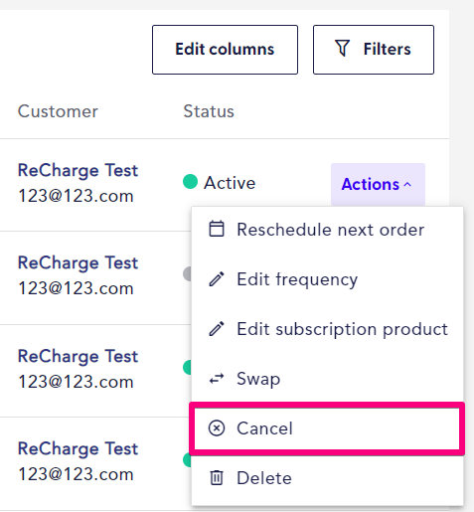
Task: Open the Edit columns button
Action: point(225,50)
